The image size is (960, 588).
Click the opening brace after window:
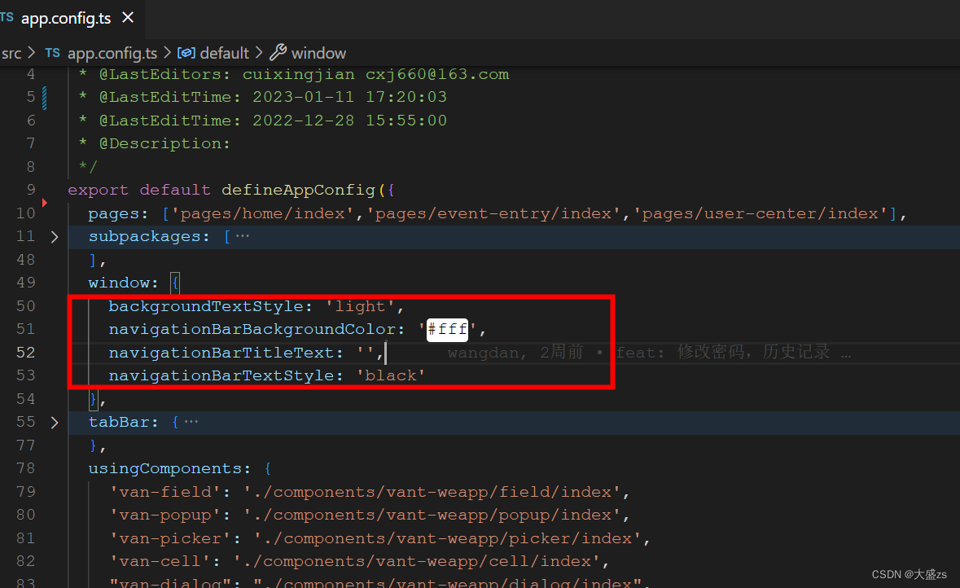click(x=175, y=283)
